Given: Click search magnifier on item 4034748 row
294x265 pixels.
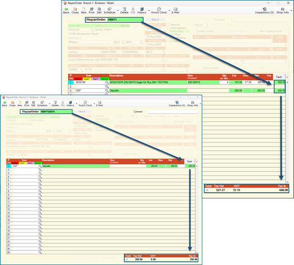Looking at the screenshot, I should (107, 82).
